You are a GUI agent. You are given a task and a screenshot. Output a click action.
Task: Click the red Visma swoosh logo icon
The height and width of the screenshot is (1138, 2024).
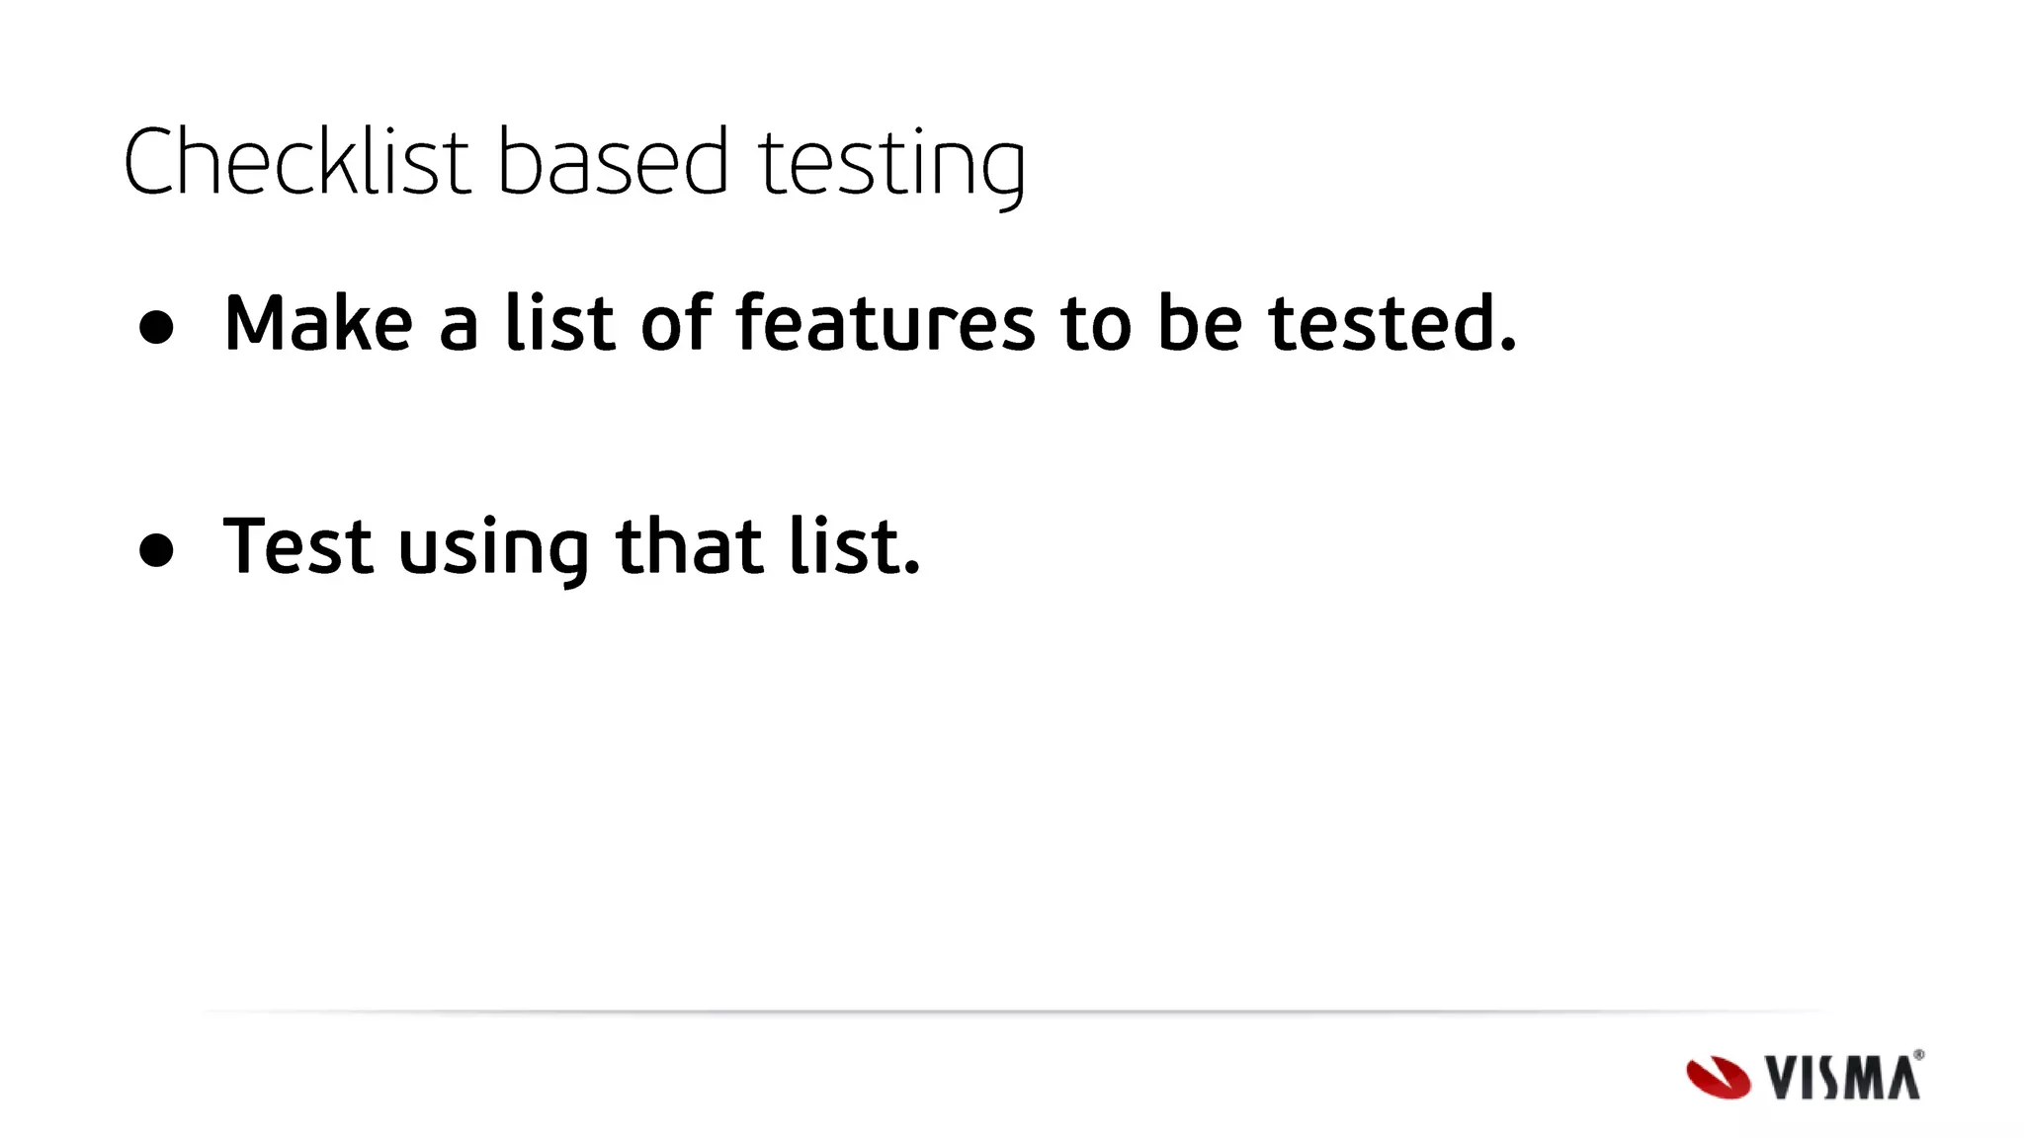coord(1718,1077)
